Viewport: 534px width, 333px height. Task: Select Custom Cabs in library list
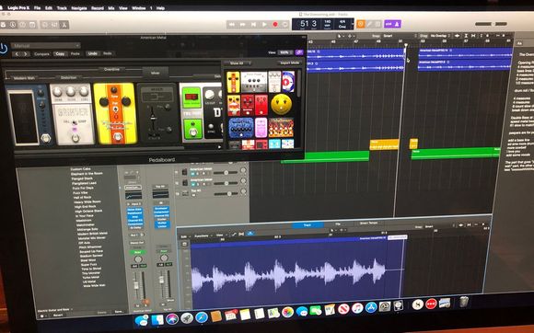click(x=81, y=169)
